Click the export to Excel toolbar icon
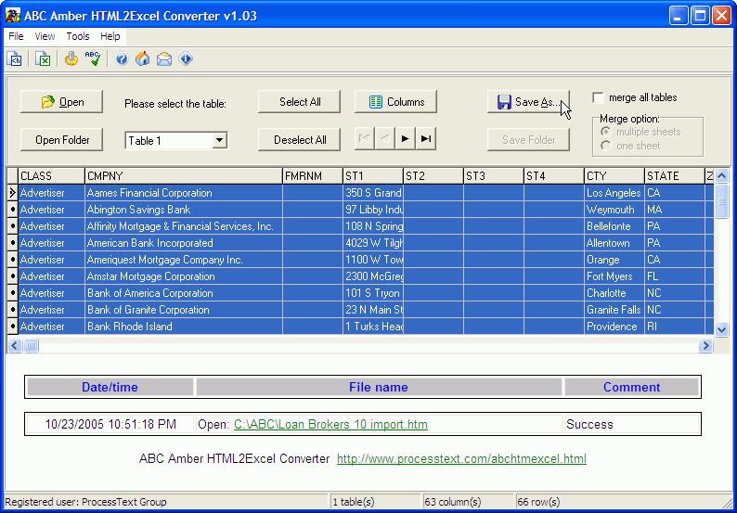The width and height of the screenshot is (737, 513). 43,59
